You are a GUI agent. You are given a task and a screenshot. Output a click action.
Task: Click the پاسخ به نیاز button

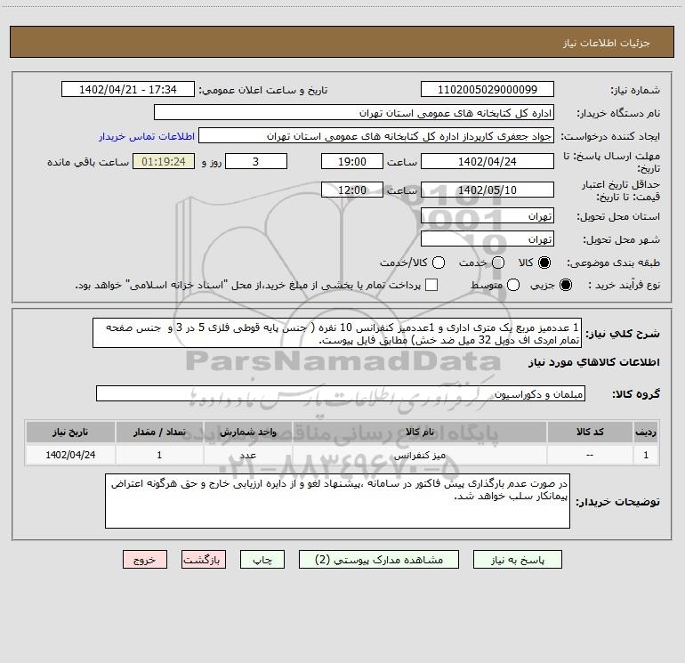coord(517,560)
